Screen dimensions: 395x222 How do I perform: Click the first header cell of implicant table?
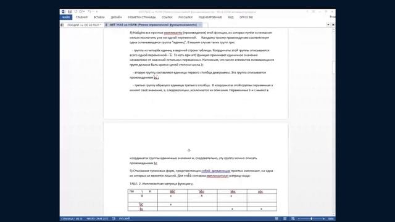(x=143, y=192)
